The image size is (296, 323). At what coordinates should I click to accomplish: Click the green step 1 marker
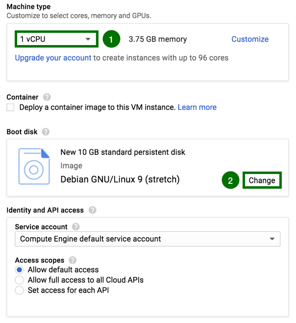tap(111, 39)
